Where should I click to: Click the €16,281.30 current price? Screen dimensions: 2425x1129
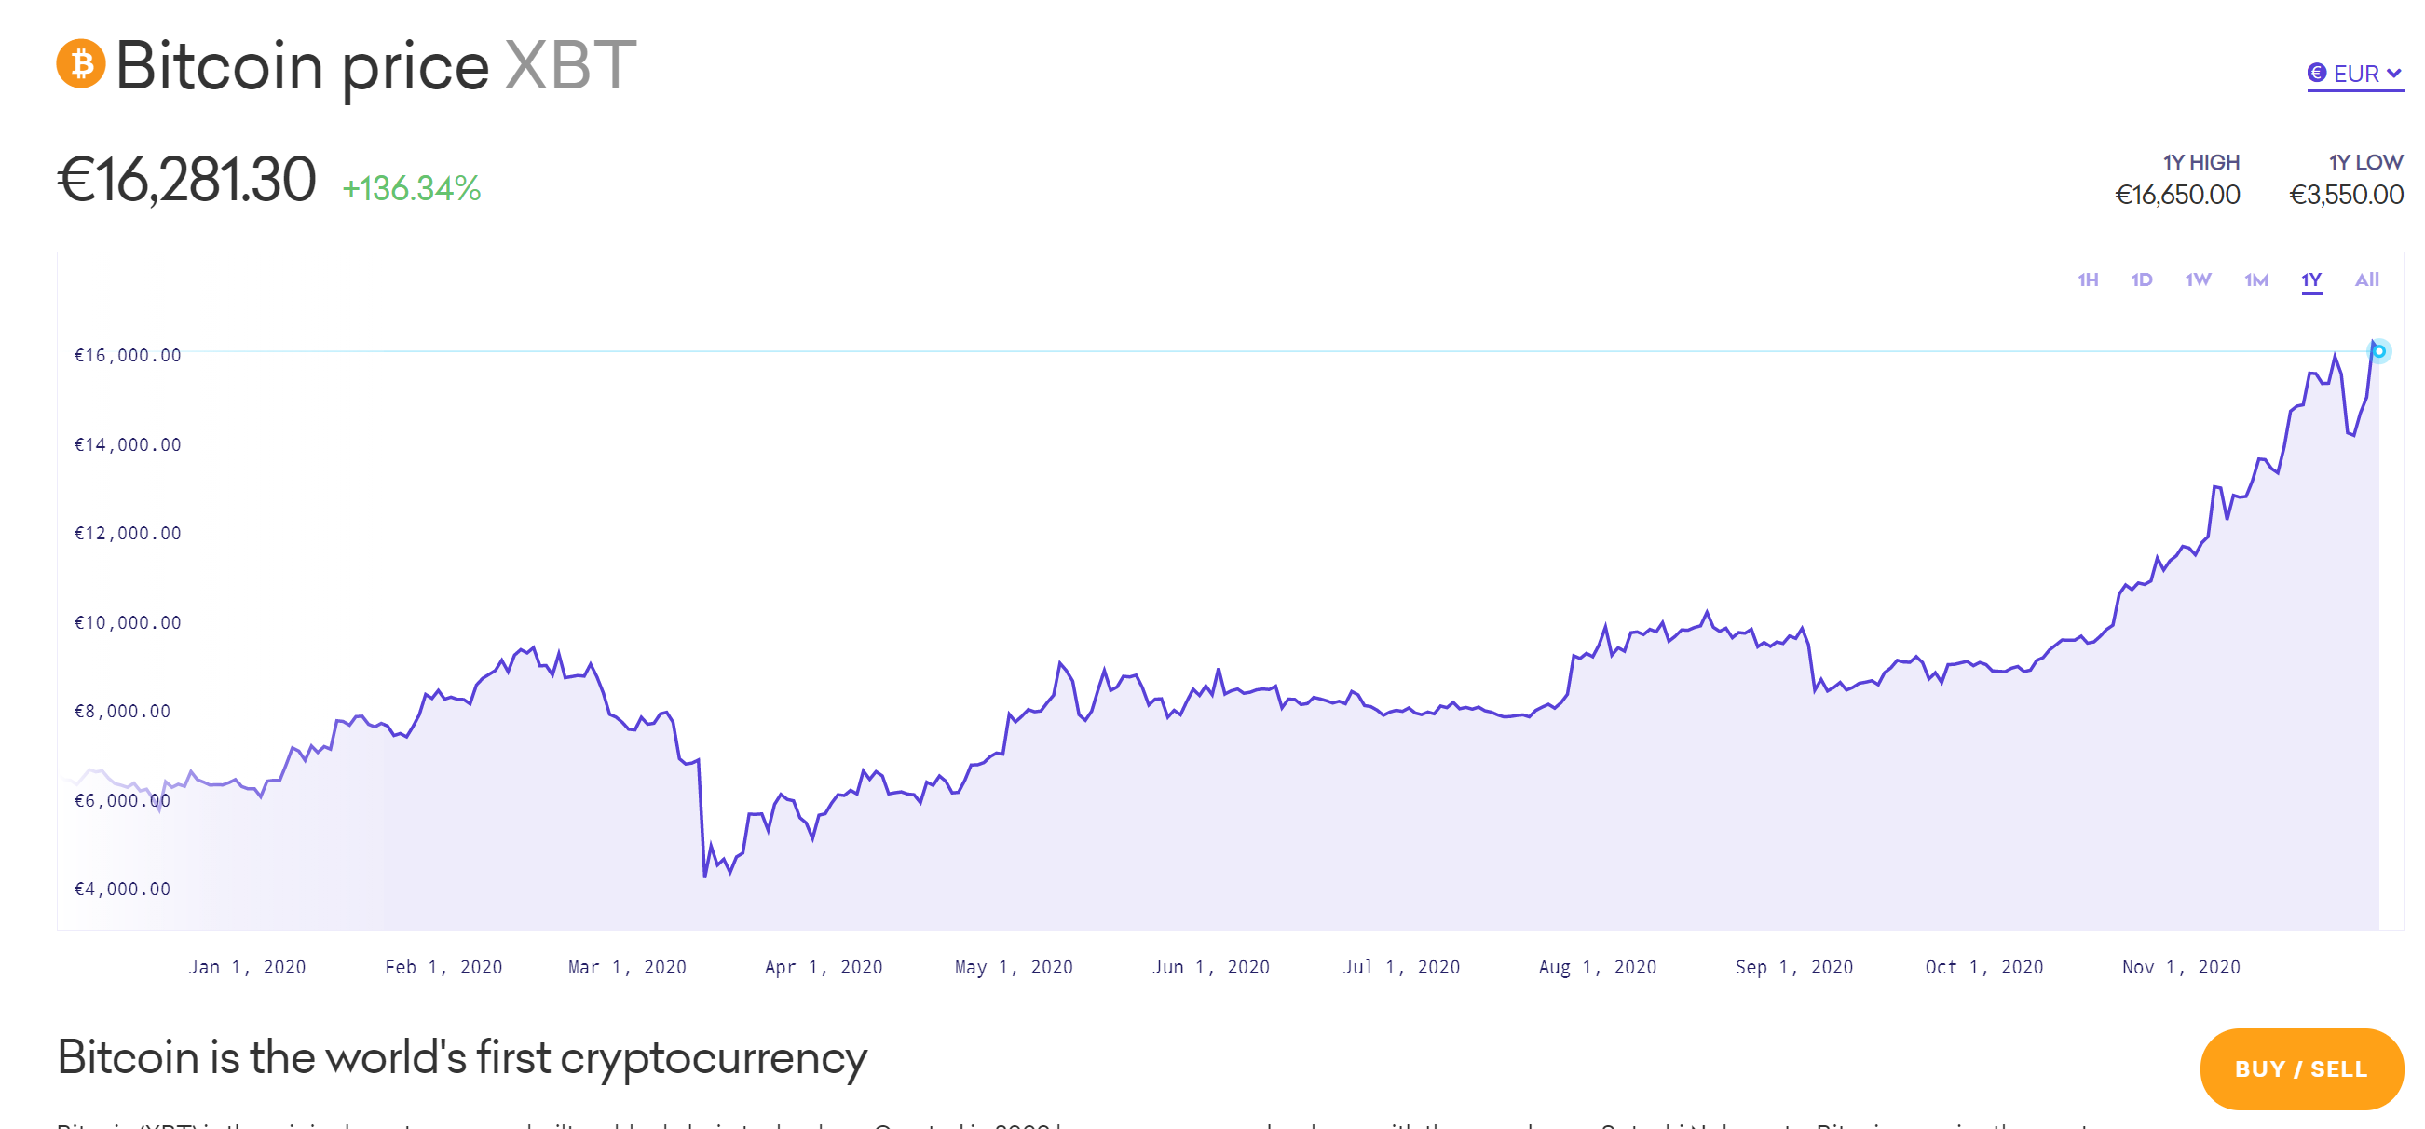click(186, 180)
